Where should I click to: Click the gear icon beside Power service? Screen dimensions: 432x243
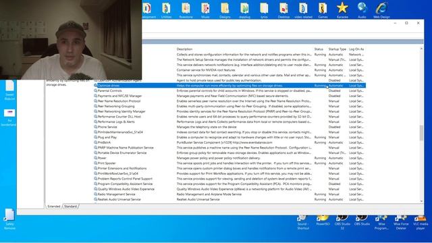(95, 158)
